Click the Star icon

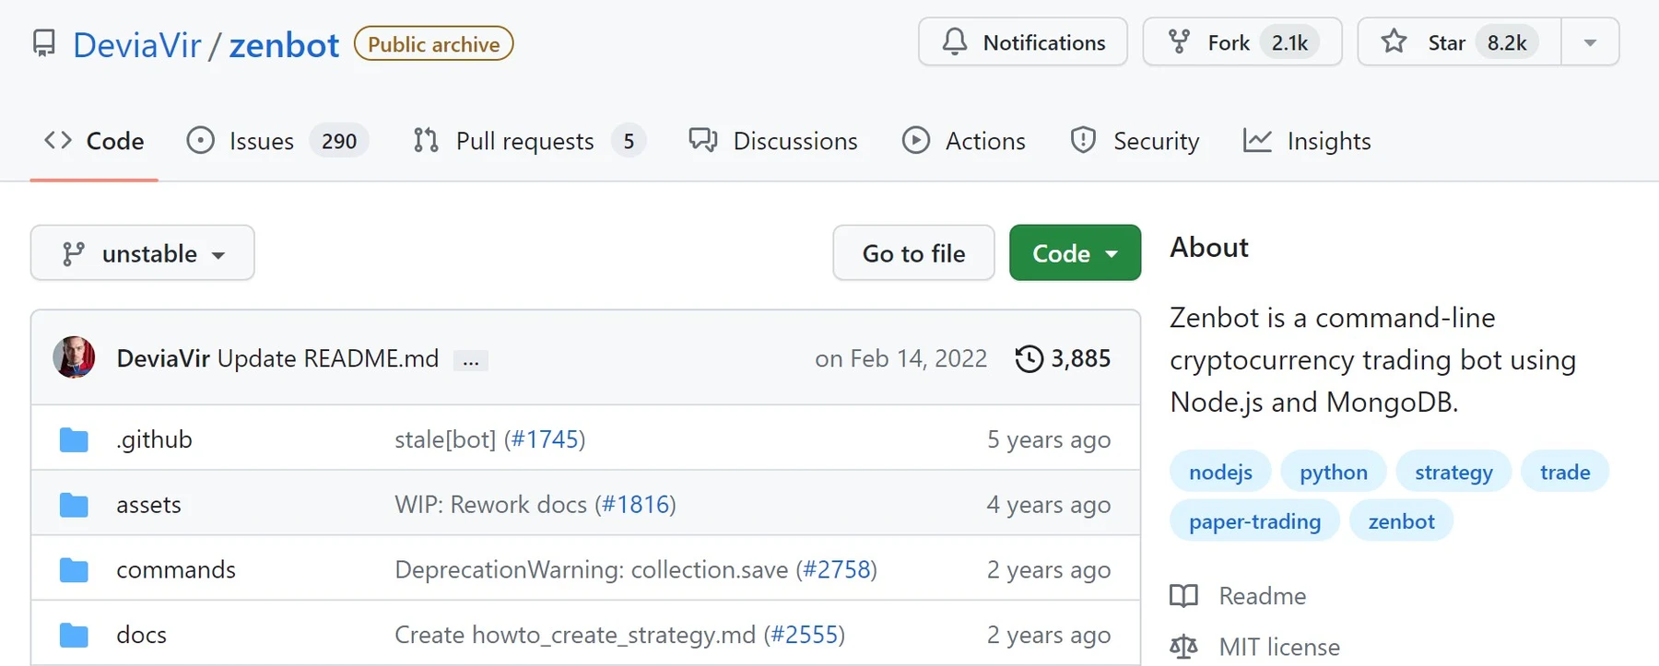point(1394,41)
